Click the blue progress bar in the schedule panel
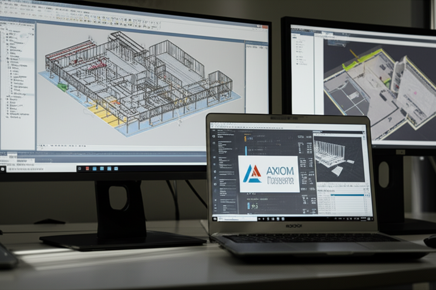 (x=347, y=195)
